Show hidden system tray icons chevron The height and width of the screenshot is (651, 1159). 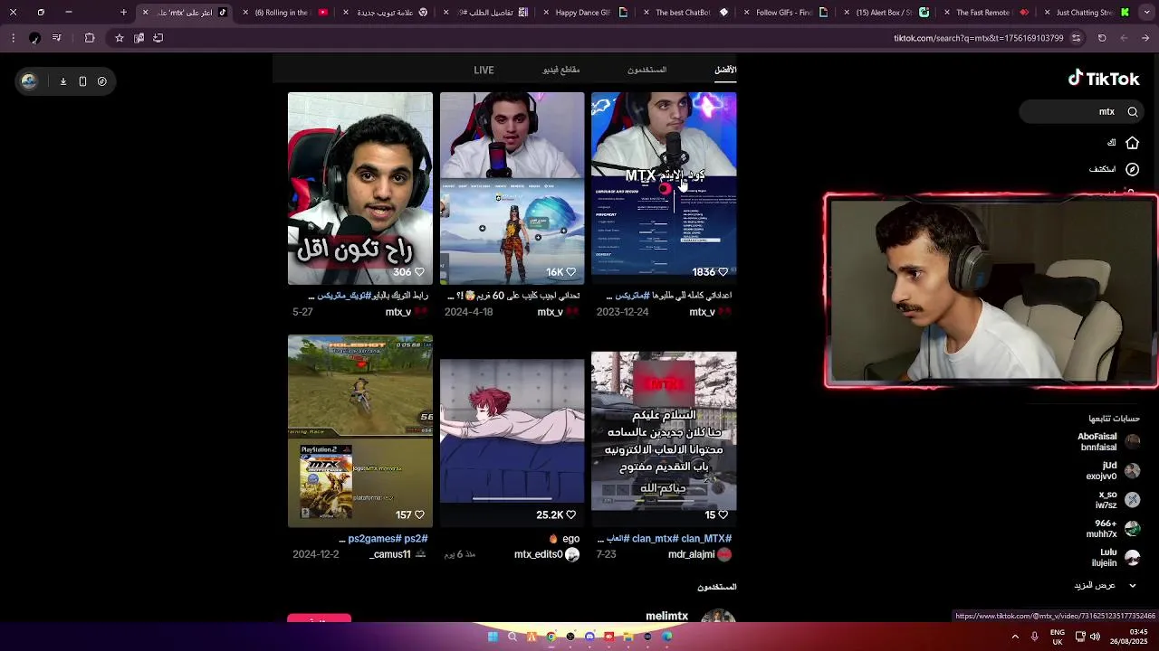click(1015, 637)
